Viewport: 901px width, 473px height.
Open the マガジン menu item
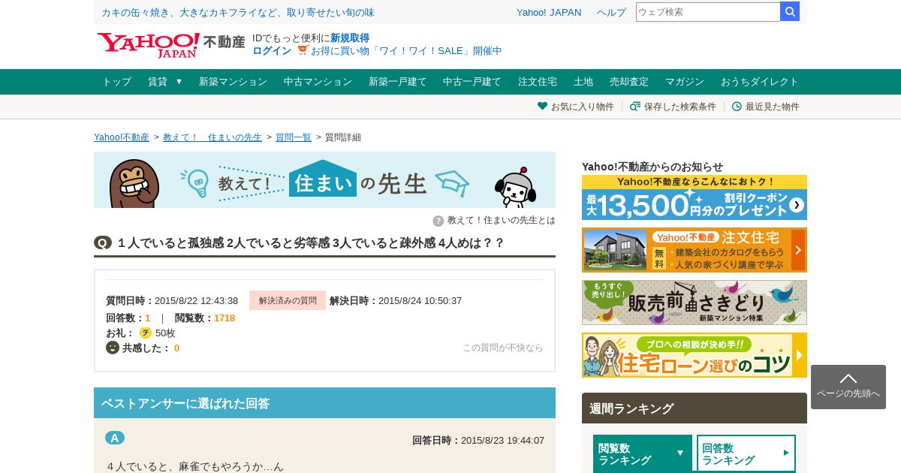click(x=685, y=82)
